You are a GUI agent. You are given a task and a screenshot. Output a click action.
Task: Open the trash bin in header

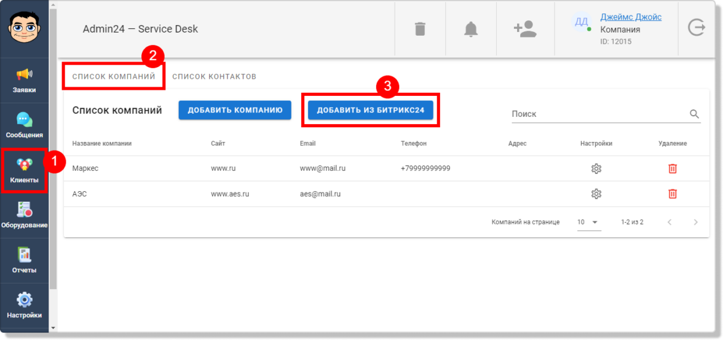click(420, 29)
